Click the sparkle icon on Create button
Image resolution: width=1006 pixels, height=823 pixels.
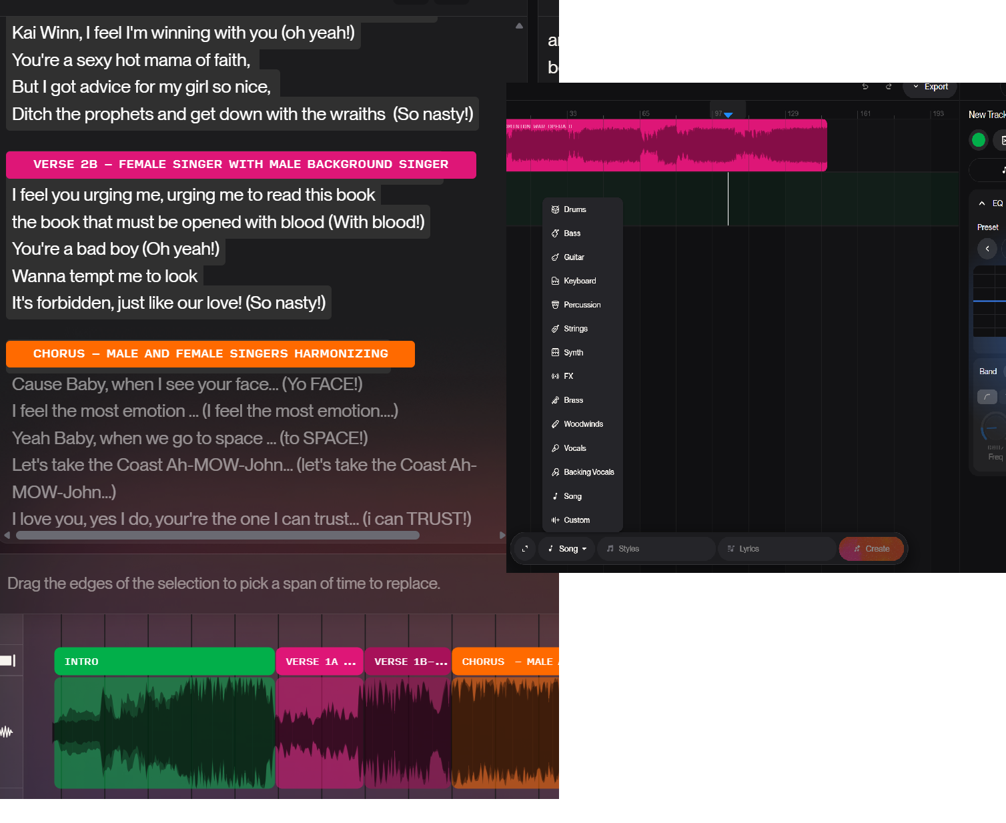coord(857,549)
